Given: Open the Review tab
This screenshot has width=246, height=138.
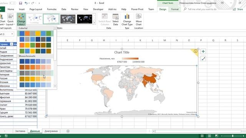Looking at the screenshot, I should (x=75, y=9).
